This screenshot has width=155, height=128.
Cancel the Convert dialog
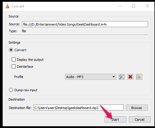[140, 120]
